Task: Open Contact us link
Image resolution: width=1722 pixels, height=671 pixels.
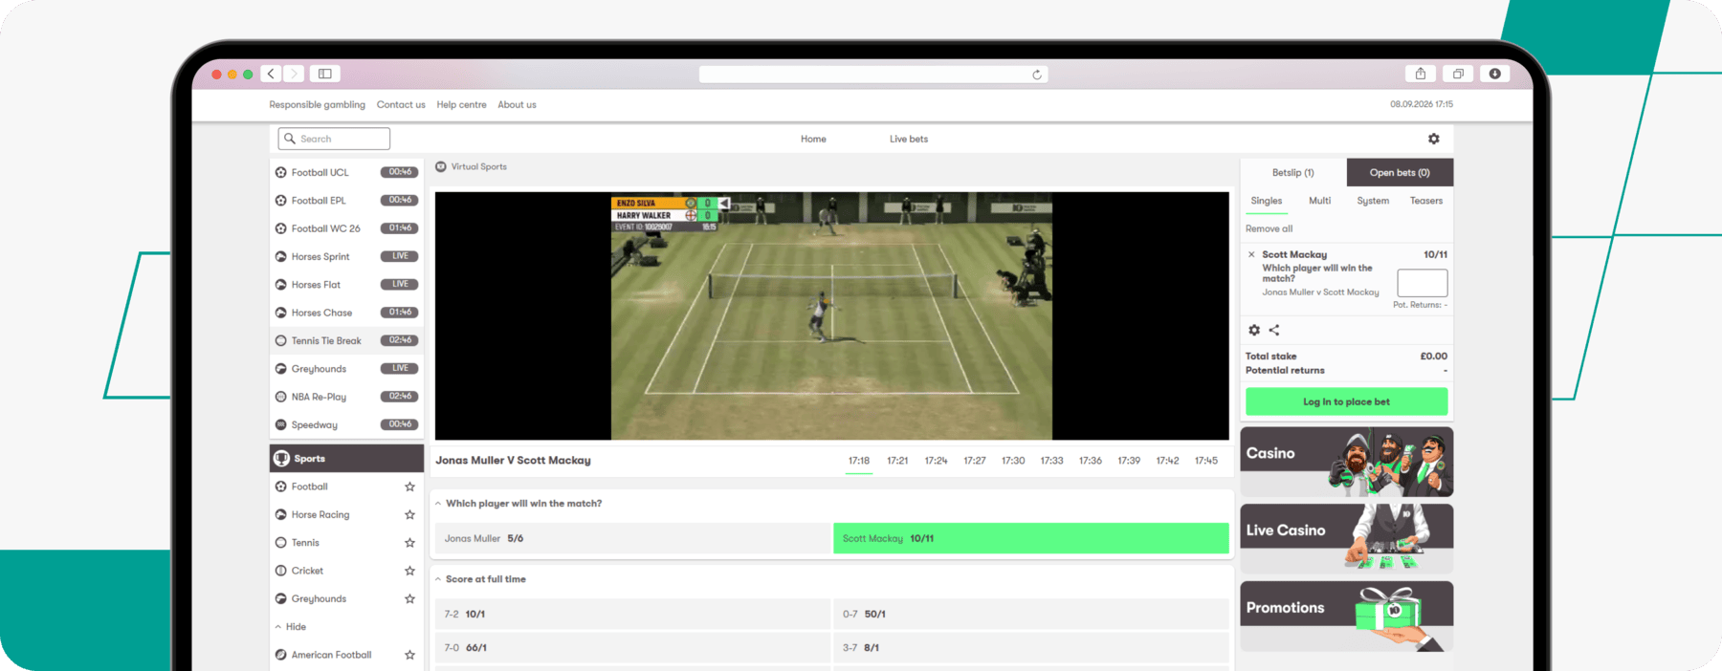Action: [401, 105]
